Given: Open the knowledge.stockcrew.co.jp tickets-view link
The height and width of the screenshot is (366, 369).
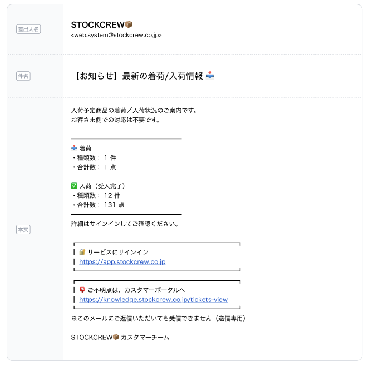Looking at the screenshot, I should (x=153, y=299).
